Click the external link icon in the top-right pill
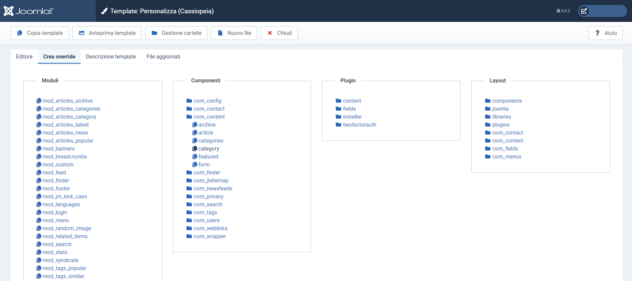 [584, 11]
